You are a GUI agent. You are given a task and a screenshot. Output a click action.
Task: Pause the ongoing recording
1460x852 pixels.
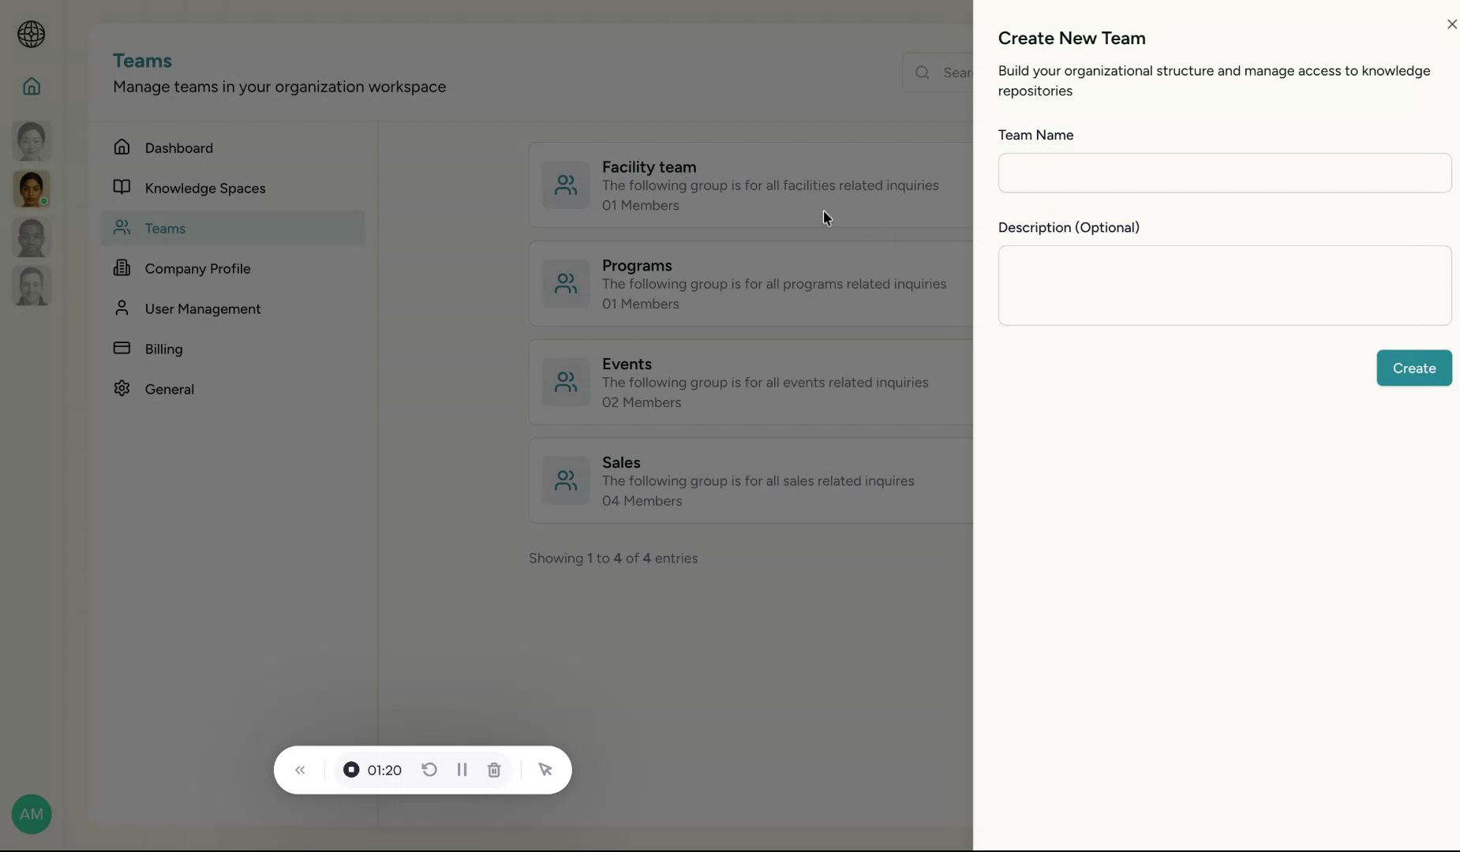(x=462, y=770)
